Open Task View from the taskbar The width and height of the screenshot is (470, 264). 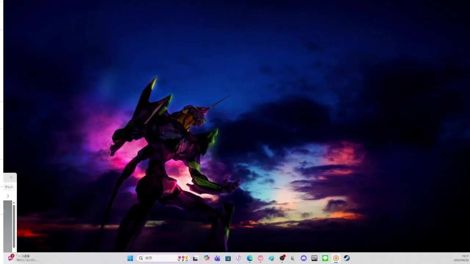pos(195,258)
